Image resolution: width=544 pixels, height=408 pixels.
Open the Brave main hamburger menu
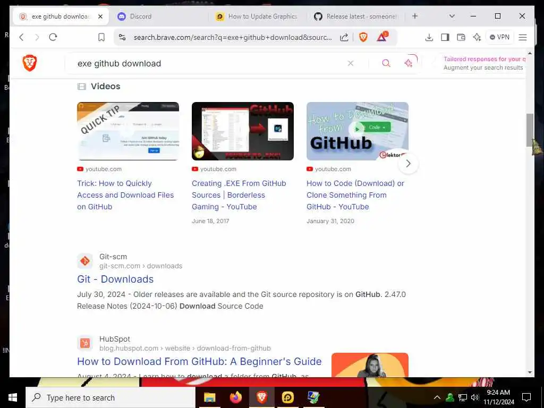523,37
